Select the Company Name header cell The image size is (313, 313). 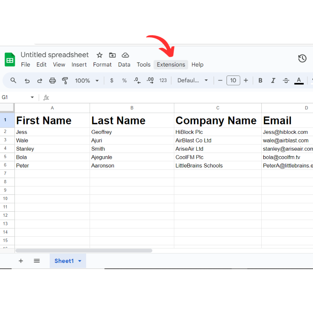pyautogui.click(x=218, y=121)
